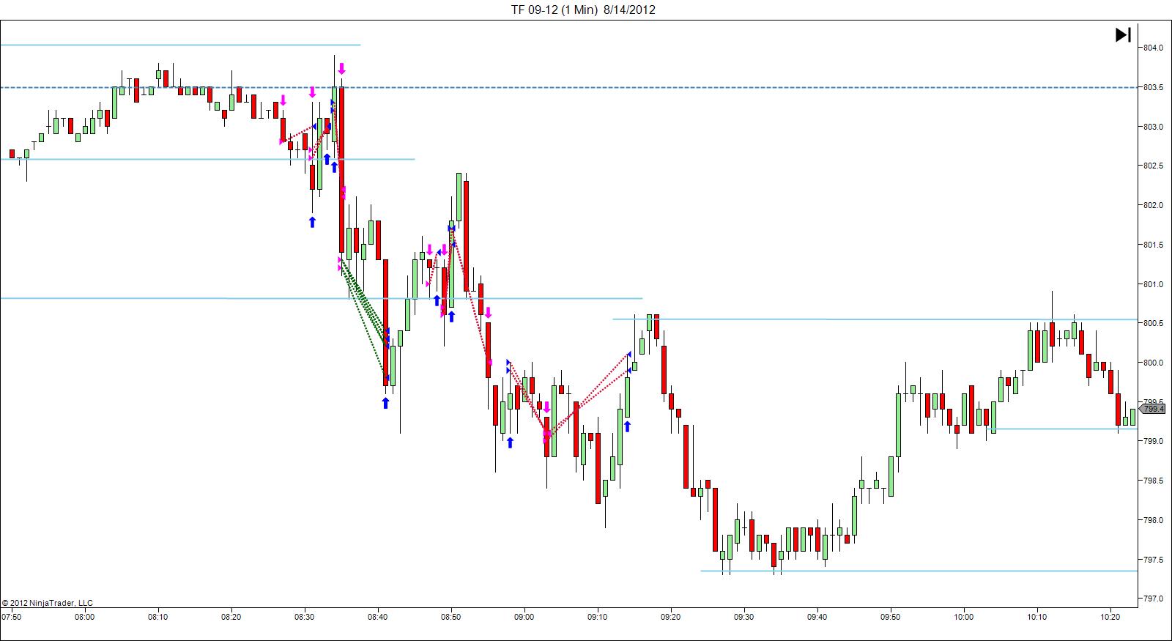
Task: Select price axis label 798.0
Action: tap(1153, 521)
